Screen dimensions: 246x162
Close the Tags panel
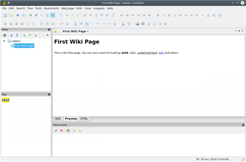pyautogui.click(x=49, y=94)
